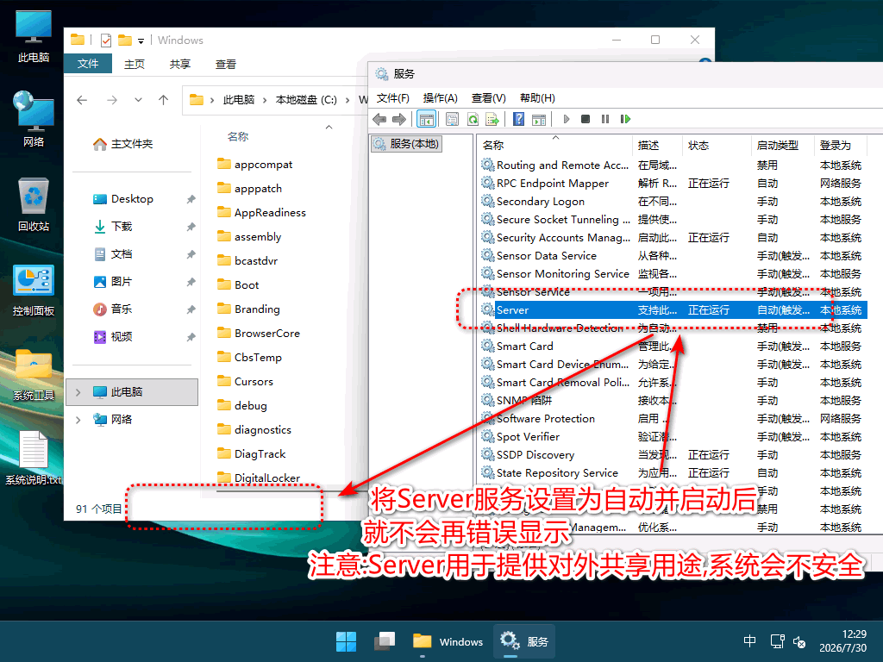This screenshot has height=662, width=883.
Task: Open 控制面板 desktop icon
Action: point(34,290)
